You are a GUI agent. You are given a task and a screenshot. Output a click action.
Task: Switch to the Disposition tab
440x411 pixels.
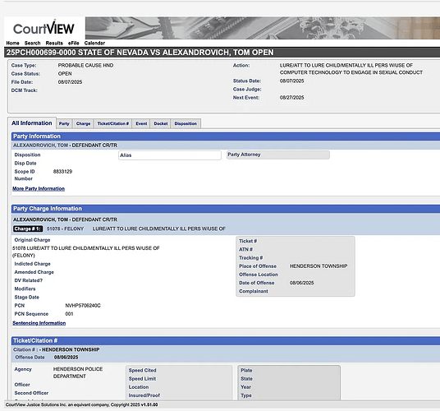[186, 123]
